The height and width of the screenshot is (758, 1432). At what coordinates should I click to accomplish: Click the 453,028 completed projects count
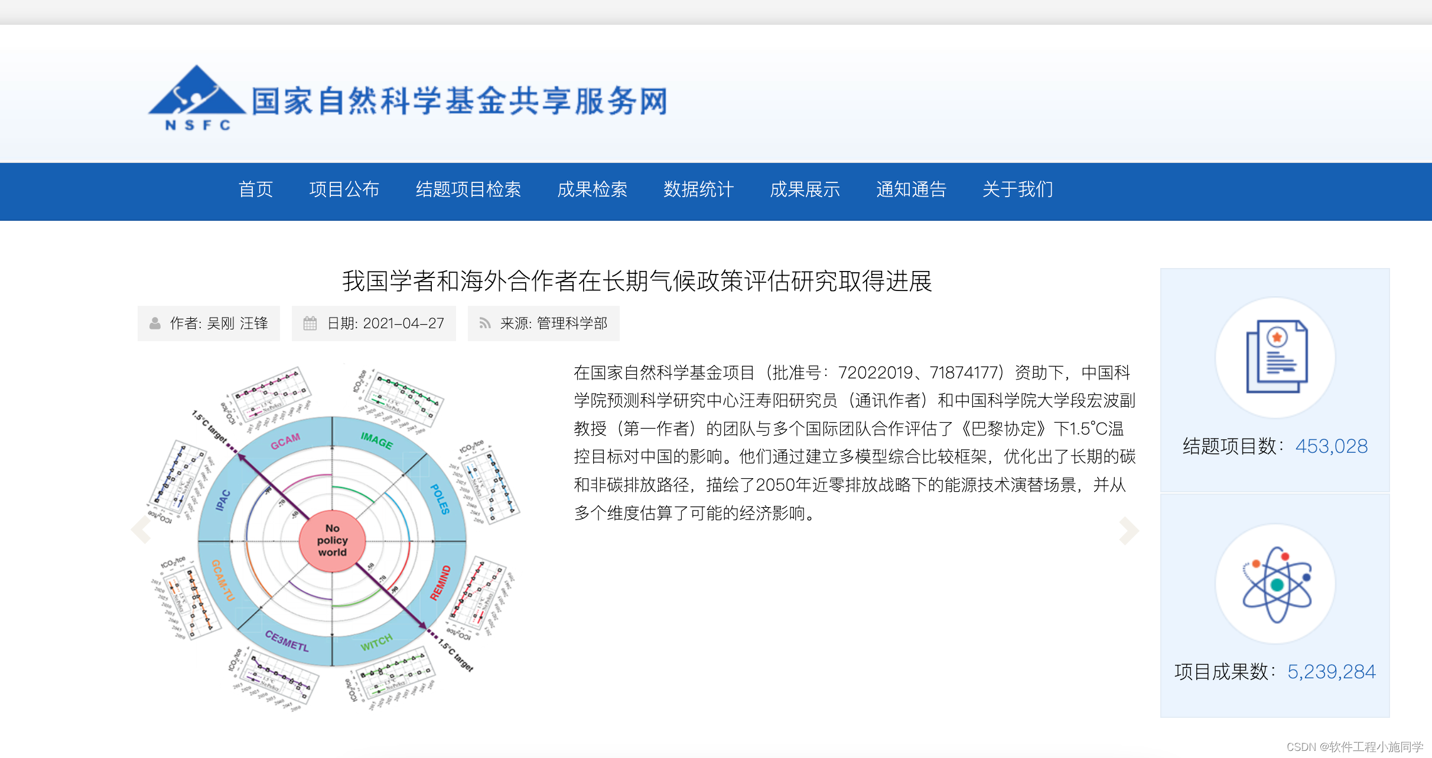[1331, 446]
